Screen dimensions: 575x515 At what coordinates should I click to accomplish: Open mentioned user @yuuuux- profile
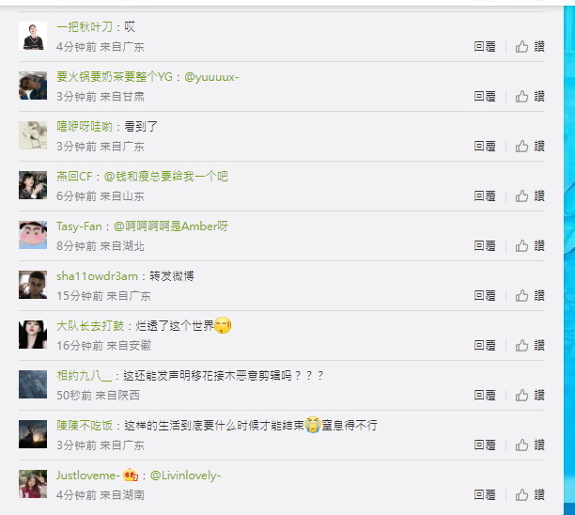pos(211,77)
